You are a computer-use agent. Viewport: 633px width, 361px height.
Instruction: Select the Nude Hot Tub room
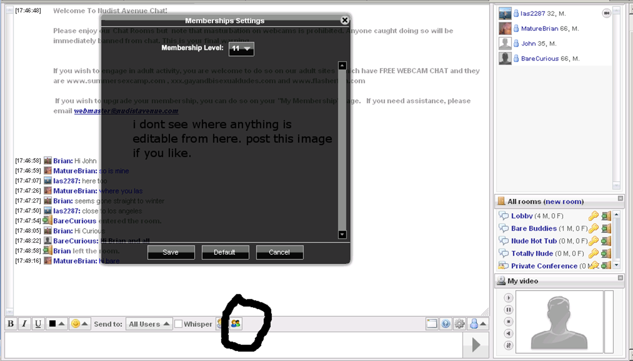534,241
